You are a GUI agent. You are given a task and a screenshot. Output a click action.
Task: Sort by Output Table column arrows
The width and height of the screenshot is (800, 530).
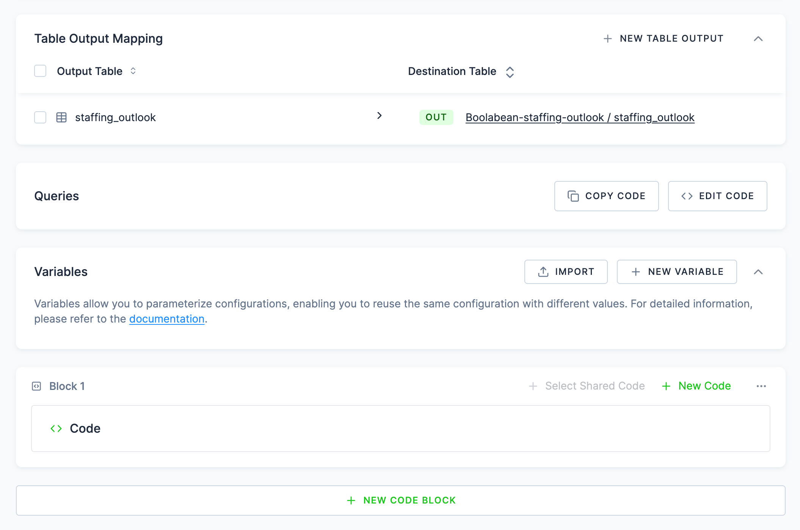(x=133, y=71)
